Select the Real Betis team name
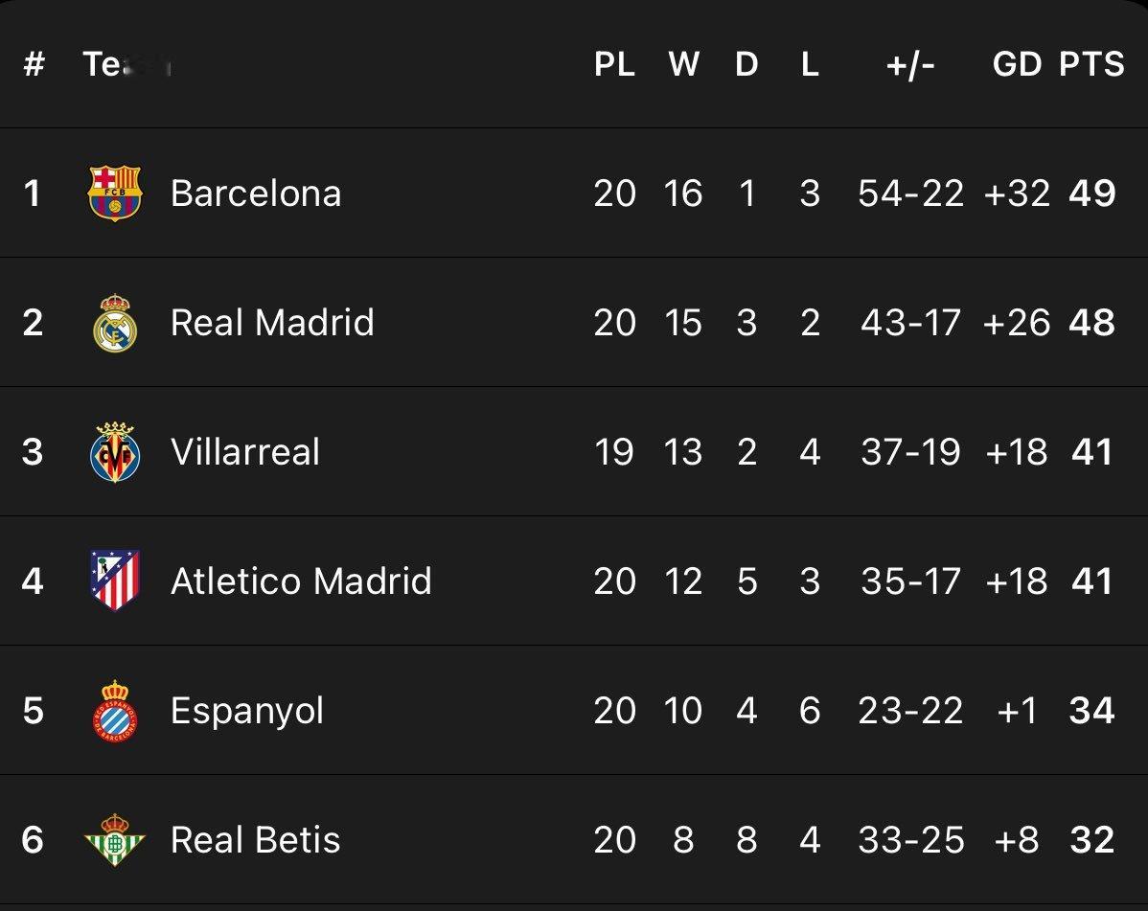 point(256,840)
